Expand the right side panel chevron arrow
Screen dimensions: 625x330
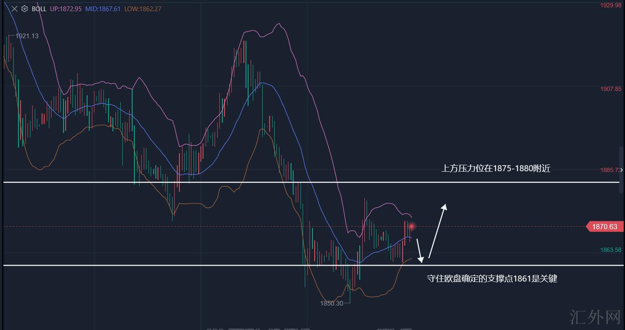(x=621, y=170)
